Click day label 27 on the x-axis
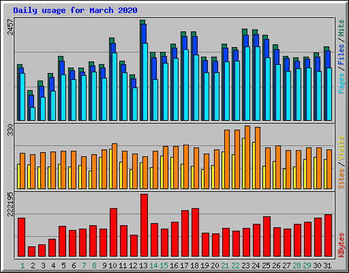Screen dimensions: 349x273 coord(286,265)
